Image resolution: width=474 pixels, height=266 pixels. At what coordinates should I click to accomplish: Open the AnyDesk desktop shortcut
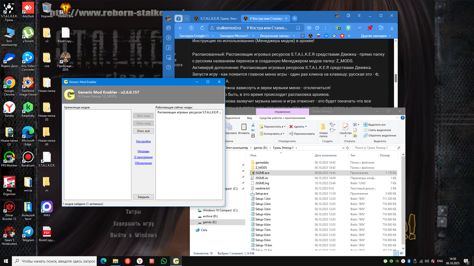coord(28,10)
